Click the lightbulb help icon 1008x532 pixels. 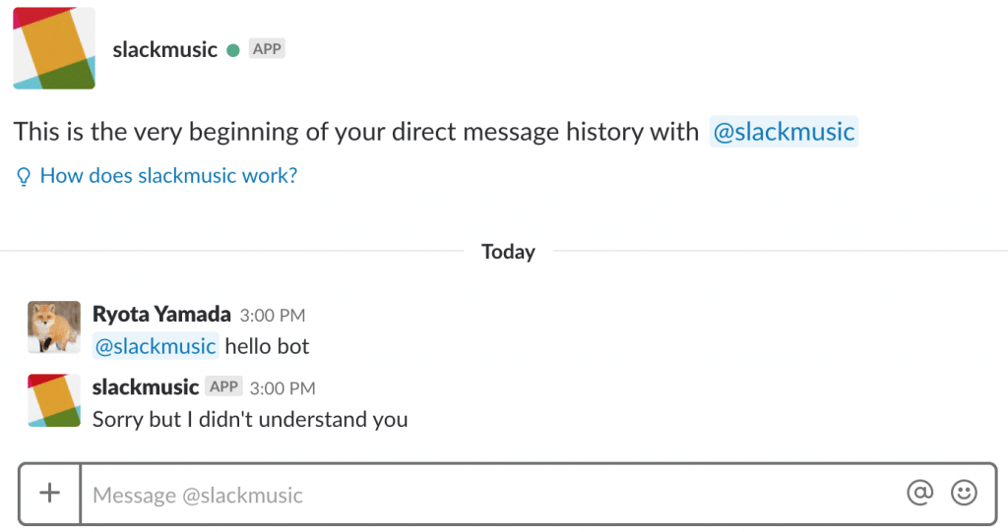pyautogui.click(x=24, y=176)
